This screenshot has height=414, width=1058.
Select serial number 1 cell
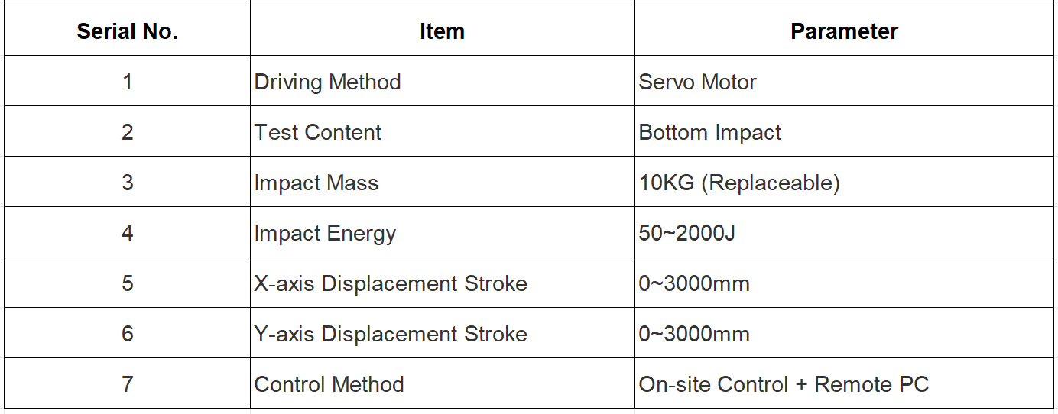pos(127,81)
